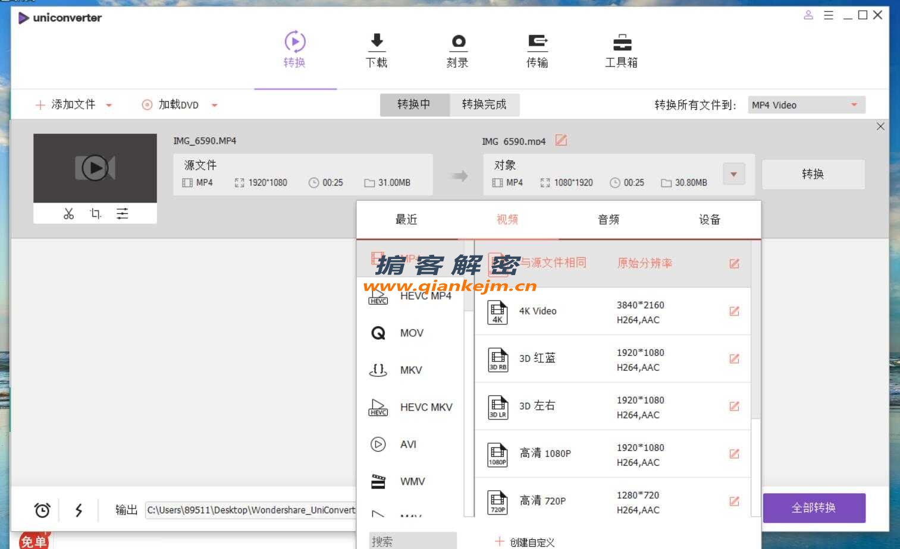Image resolution: width=900 pixels, height=549 pixels.
Task: Edit the 高清 1080P preset
Action: (735, 454)
